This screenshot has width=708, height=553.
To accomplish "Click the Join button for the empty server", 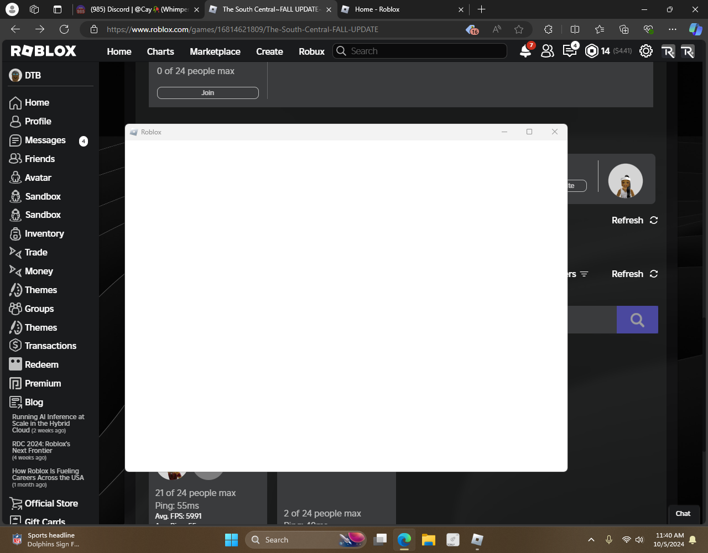I will pos(208,93).
